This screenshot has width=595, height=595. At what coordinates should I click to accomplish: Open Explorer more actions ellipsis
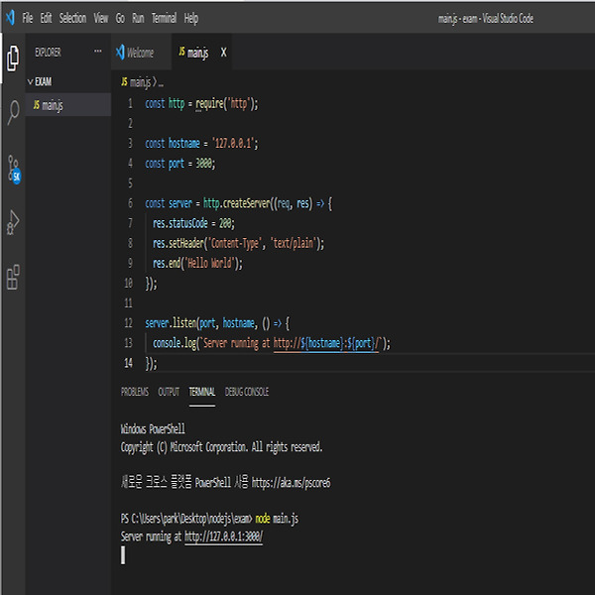98,52
